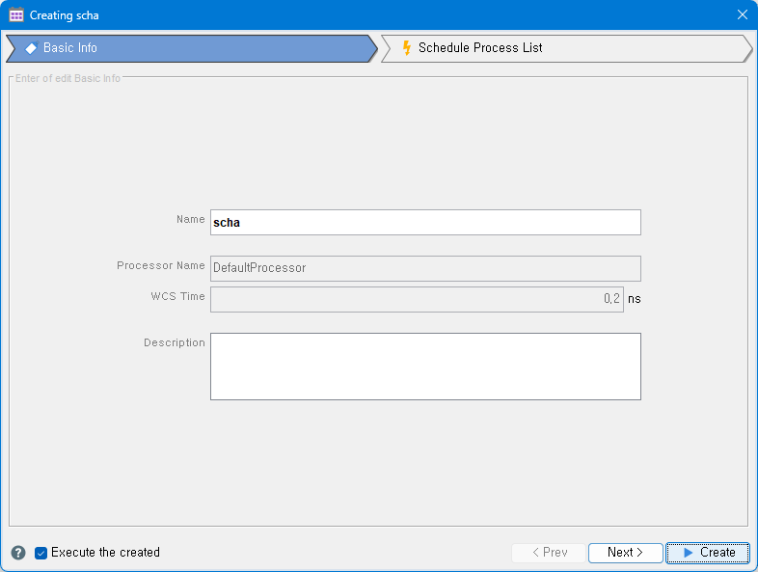Click the Processor Name field showing DefaultProcessor
The image size is (758, 572).
pos(425,268)
